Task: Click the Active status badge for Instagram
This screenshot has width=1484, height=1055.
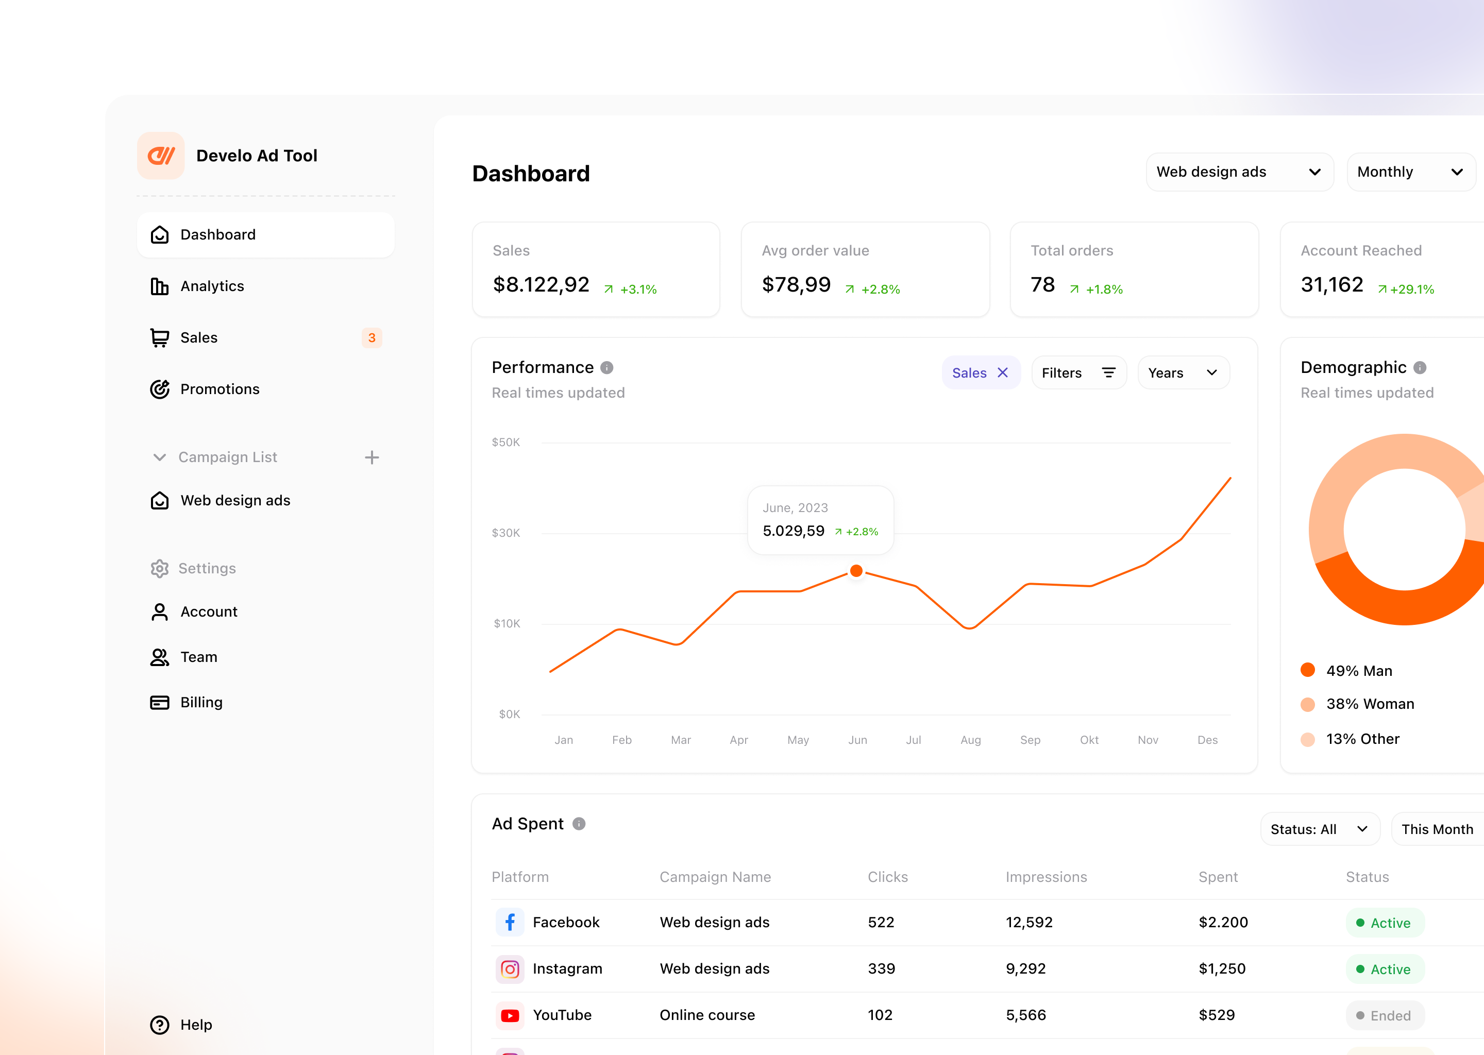Action: click(x=1385, y=969)
